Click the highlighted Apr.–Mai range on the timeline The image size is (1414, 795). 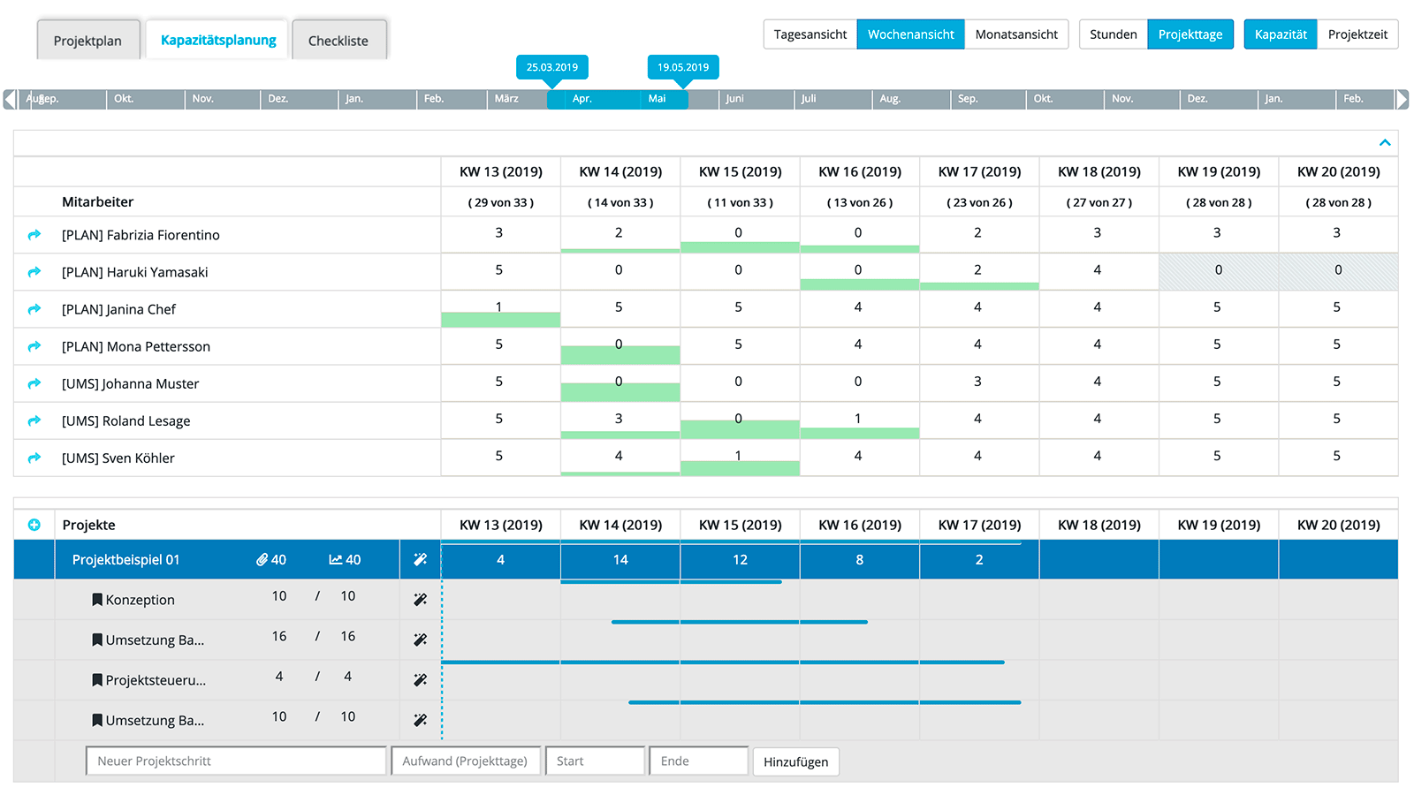click(x=618, y=99)
